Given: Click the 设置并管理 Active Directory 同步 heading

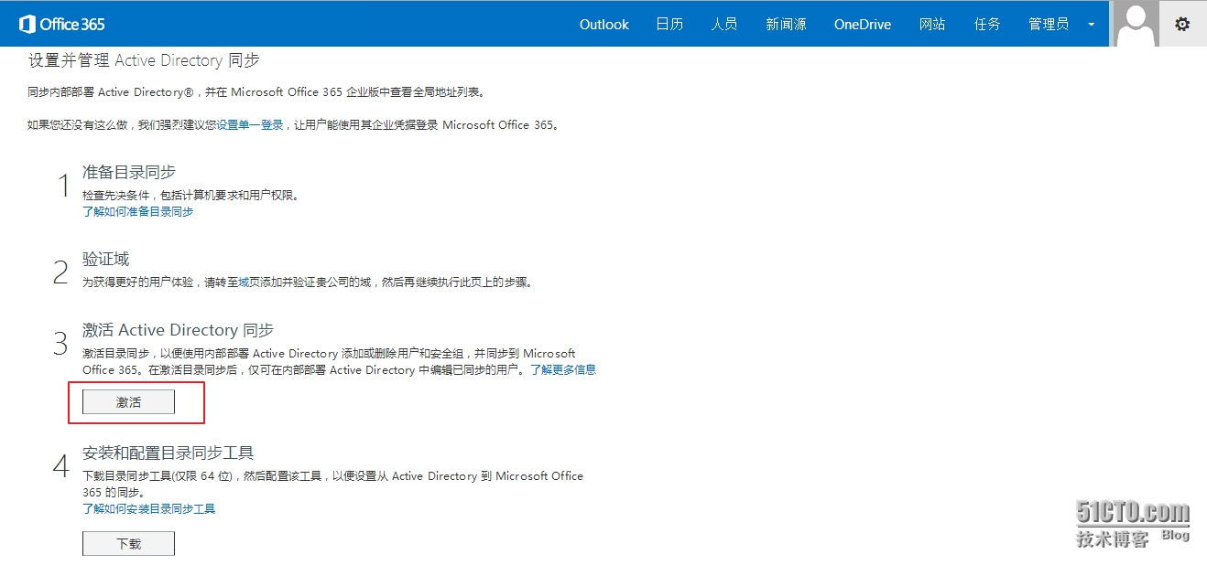Looking at the screenshot, I should (x=144, y=60).
